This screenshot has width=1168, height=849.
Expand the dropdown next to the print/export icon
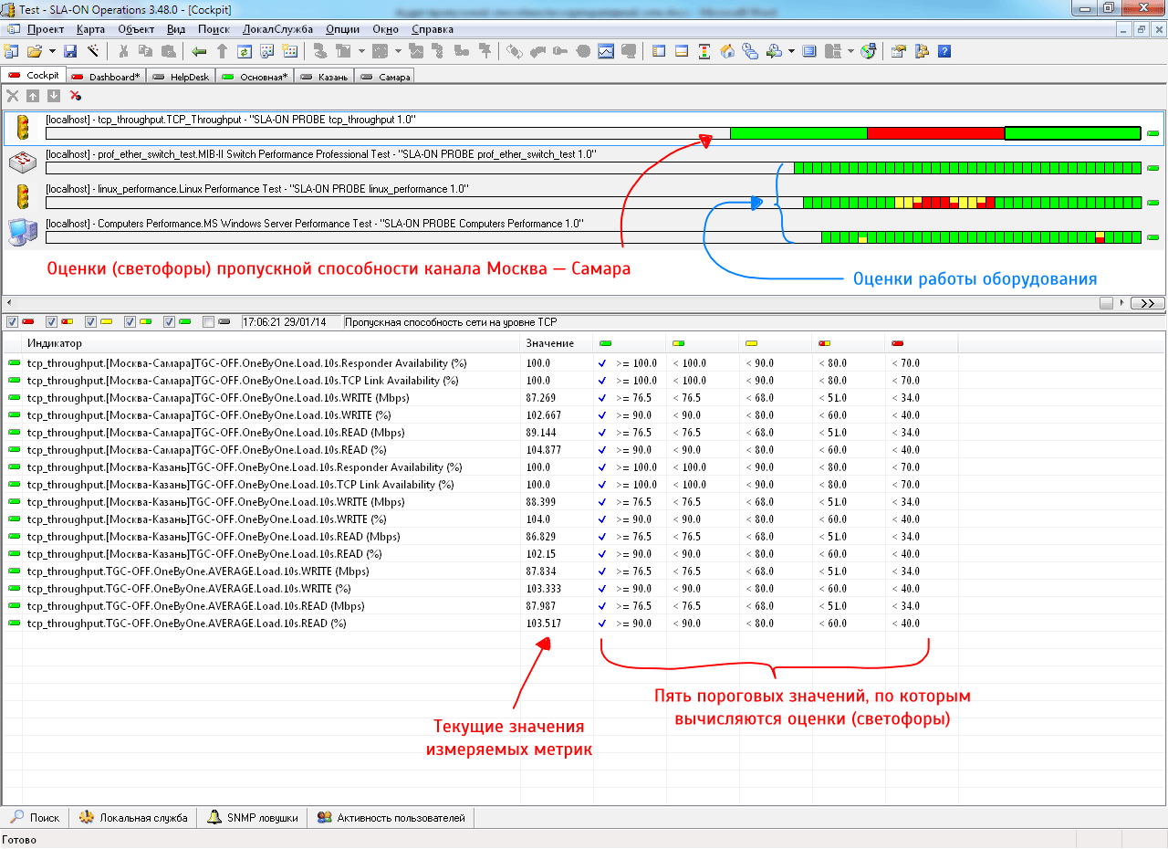coord(791,51)
